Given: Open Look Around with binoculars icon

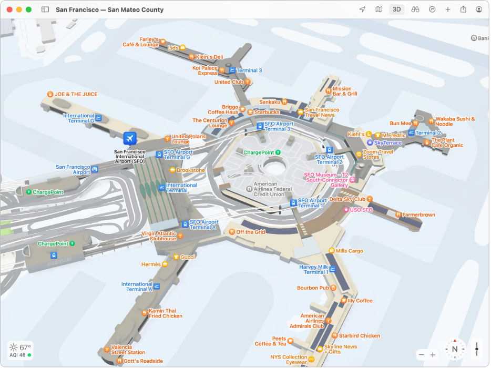Looking at the screenshot, I should (x=415, y=9).
